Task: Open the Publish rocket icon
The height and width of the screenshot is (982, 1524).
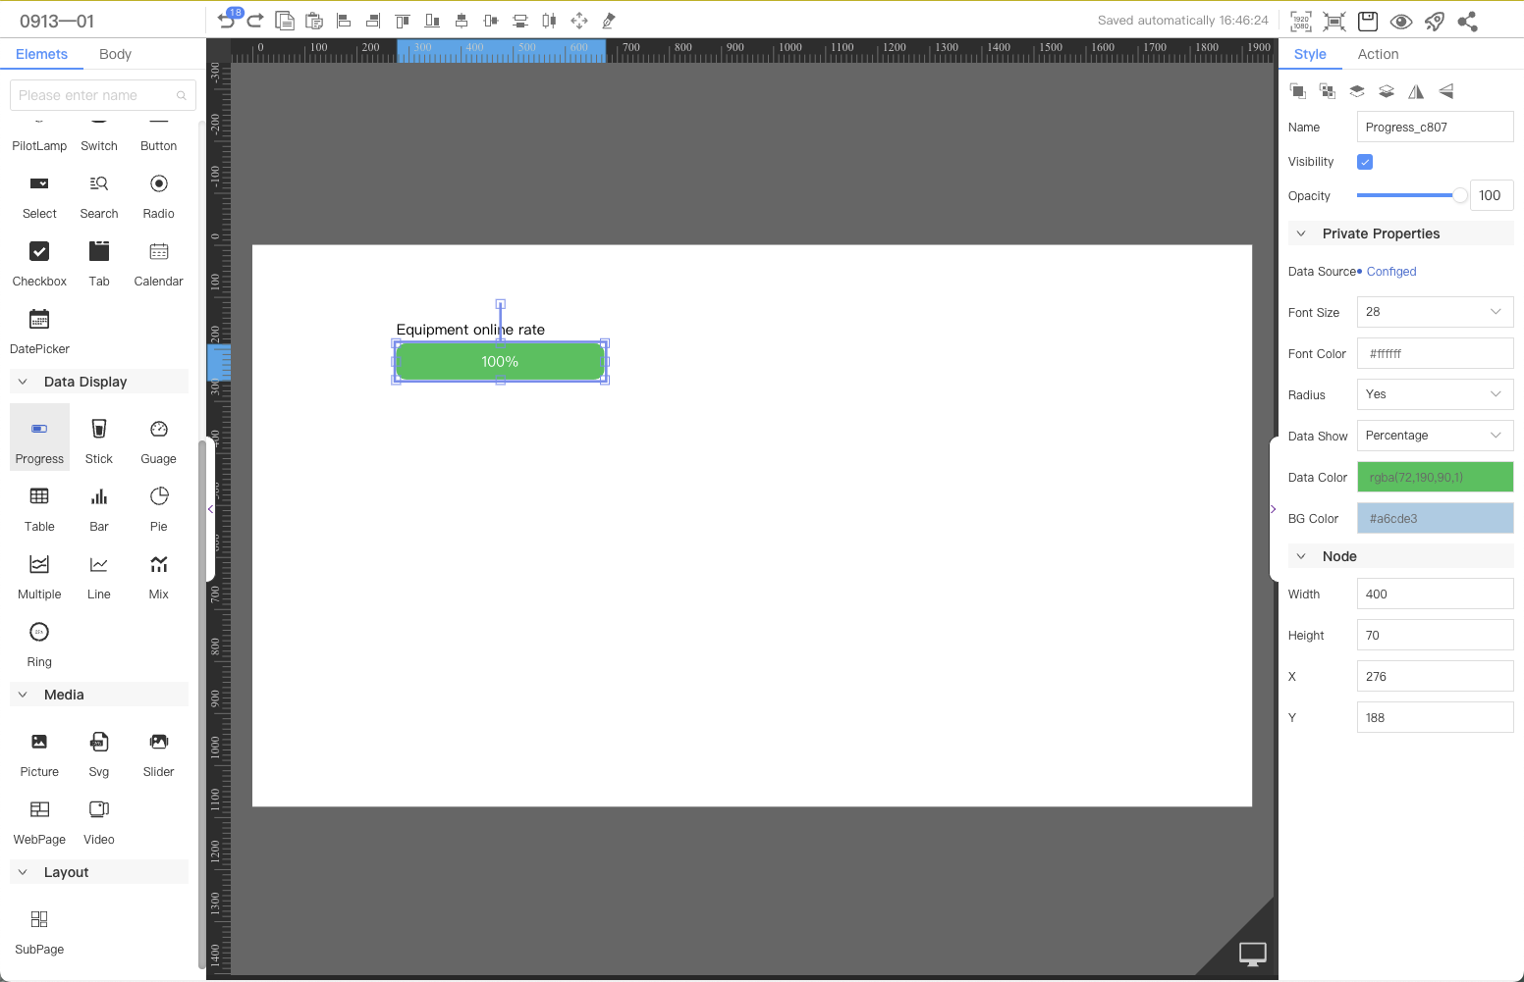Action: click(1435, 21)
